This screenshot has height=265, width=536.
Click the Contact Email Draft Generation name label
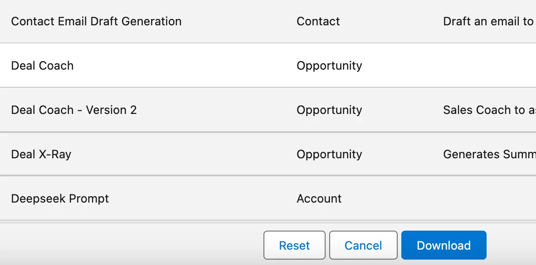point(96,21)
